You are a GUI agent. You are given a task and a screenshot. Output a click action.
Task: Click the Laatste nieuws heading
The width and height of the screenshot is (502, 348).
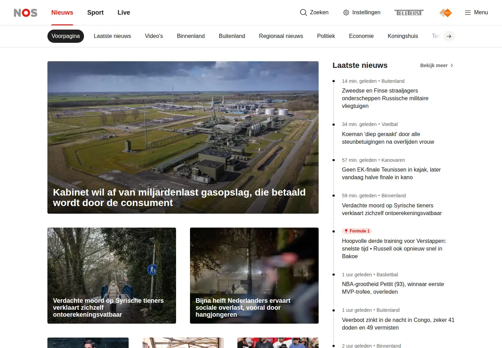point(360,65)
